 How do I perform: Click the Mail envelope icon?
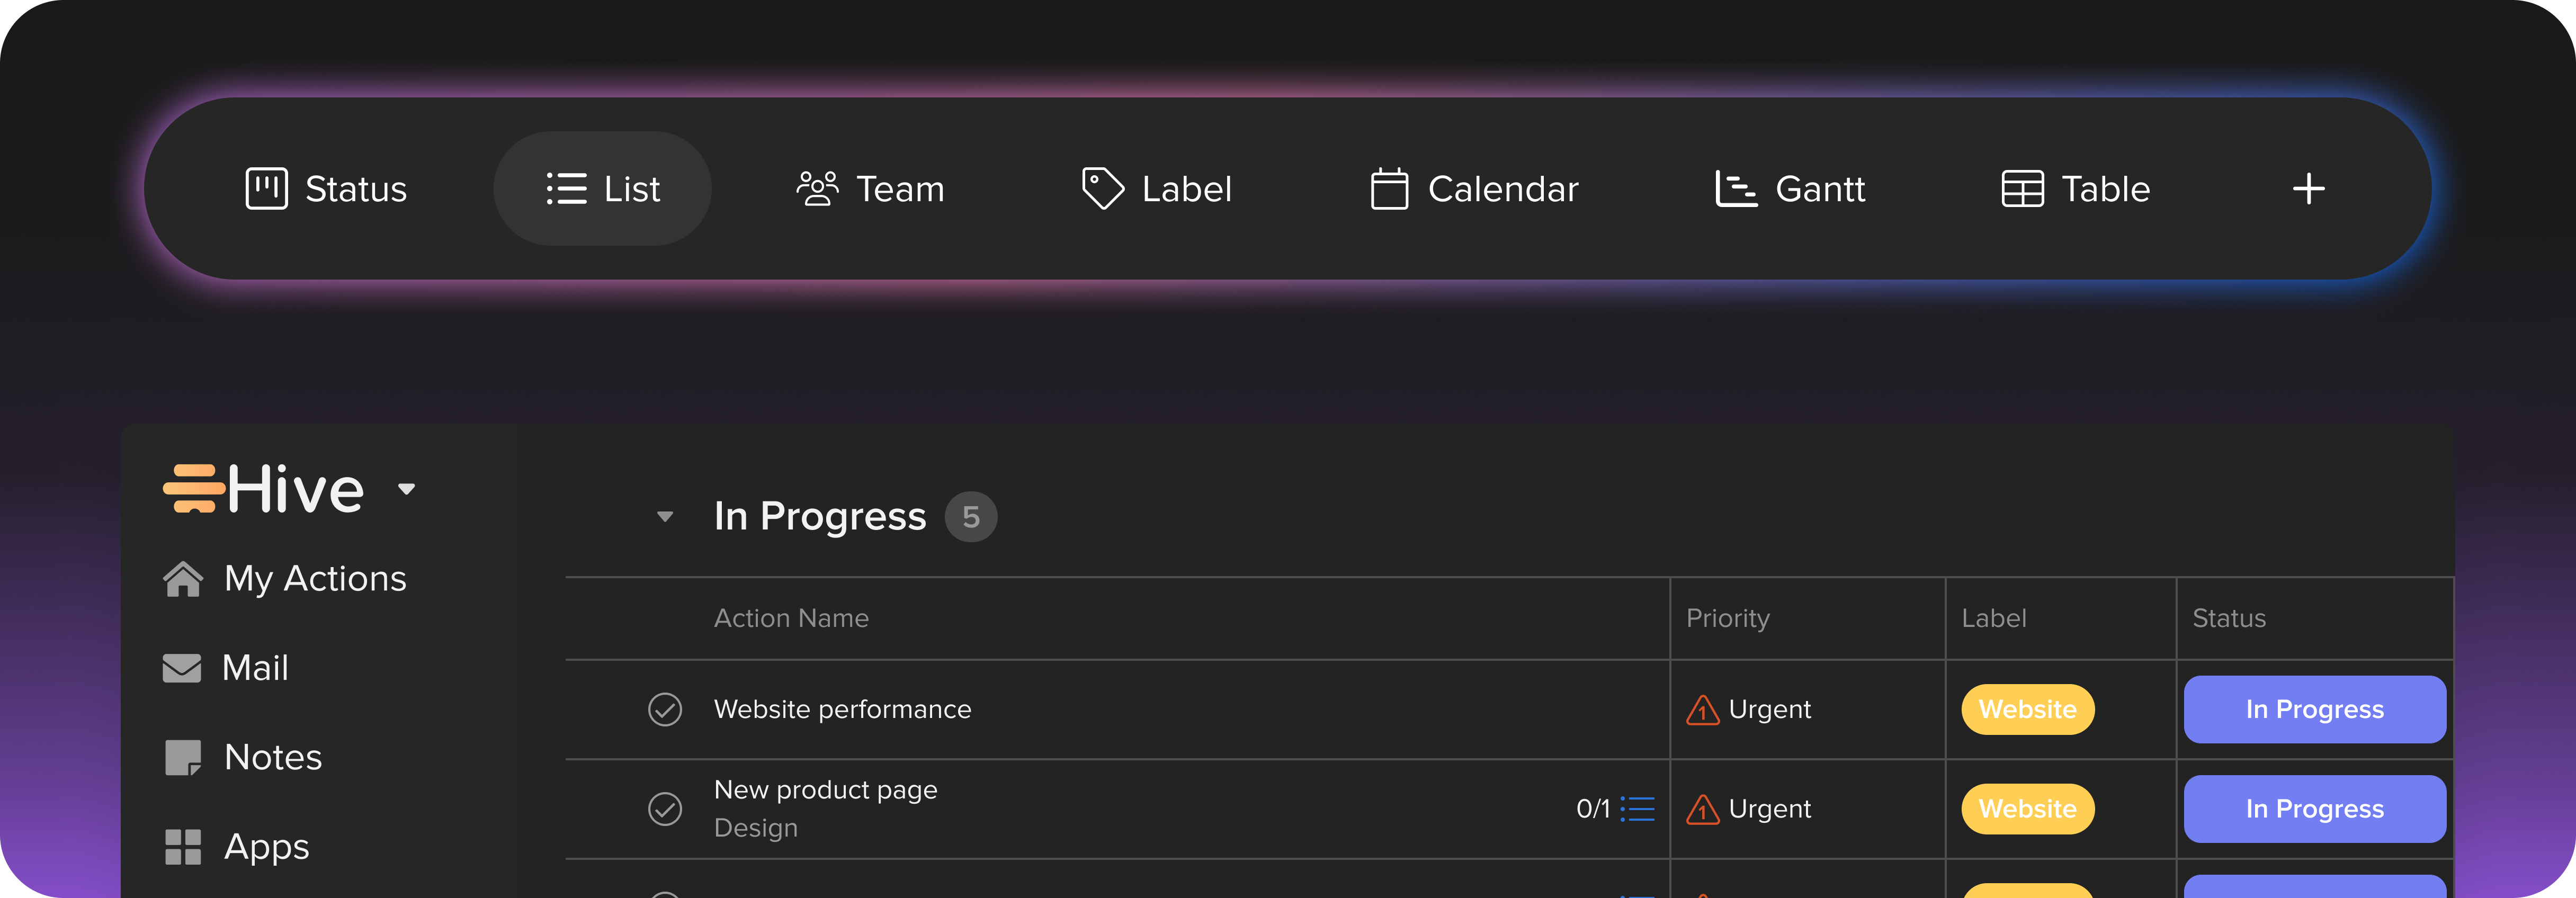click(x=182, y=668)
